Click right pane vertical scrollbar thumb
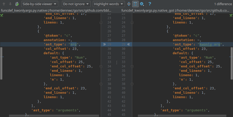The image size is (233, 117). coord(232,63)
